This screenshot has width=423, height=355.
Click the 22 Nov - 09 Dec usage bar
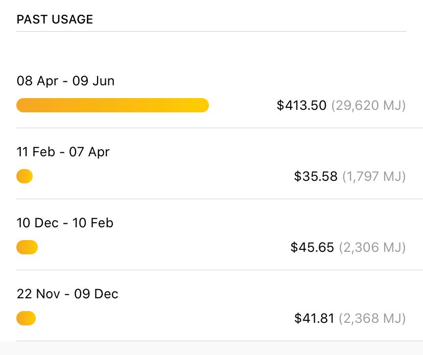[x=26, y=319]
